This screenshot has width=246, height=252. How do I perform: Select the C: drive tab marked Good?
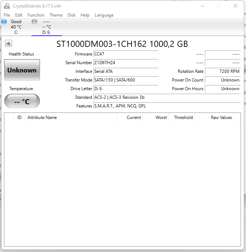[x=16, y=27]
